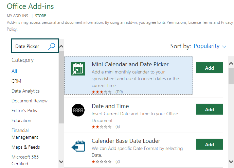234x168 pixels.
Task: Select the Editor's Picks category
Action: (x=24, y=111)
